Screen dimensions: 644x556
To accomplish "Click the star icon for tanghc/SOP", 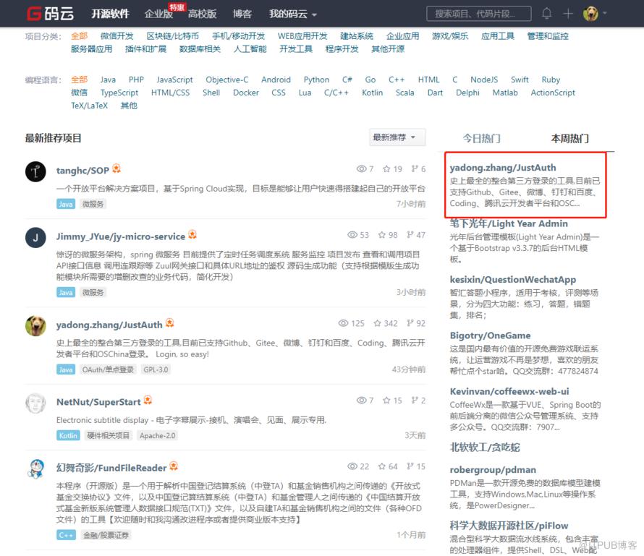I will [x=386, y=169].
